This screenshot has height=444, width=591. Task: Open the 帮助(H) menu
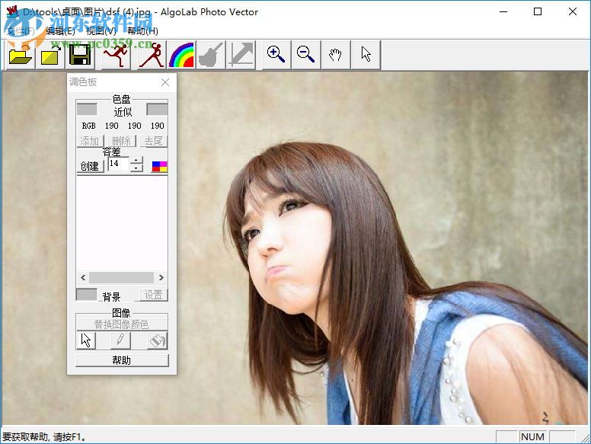(x=142, y=31)
